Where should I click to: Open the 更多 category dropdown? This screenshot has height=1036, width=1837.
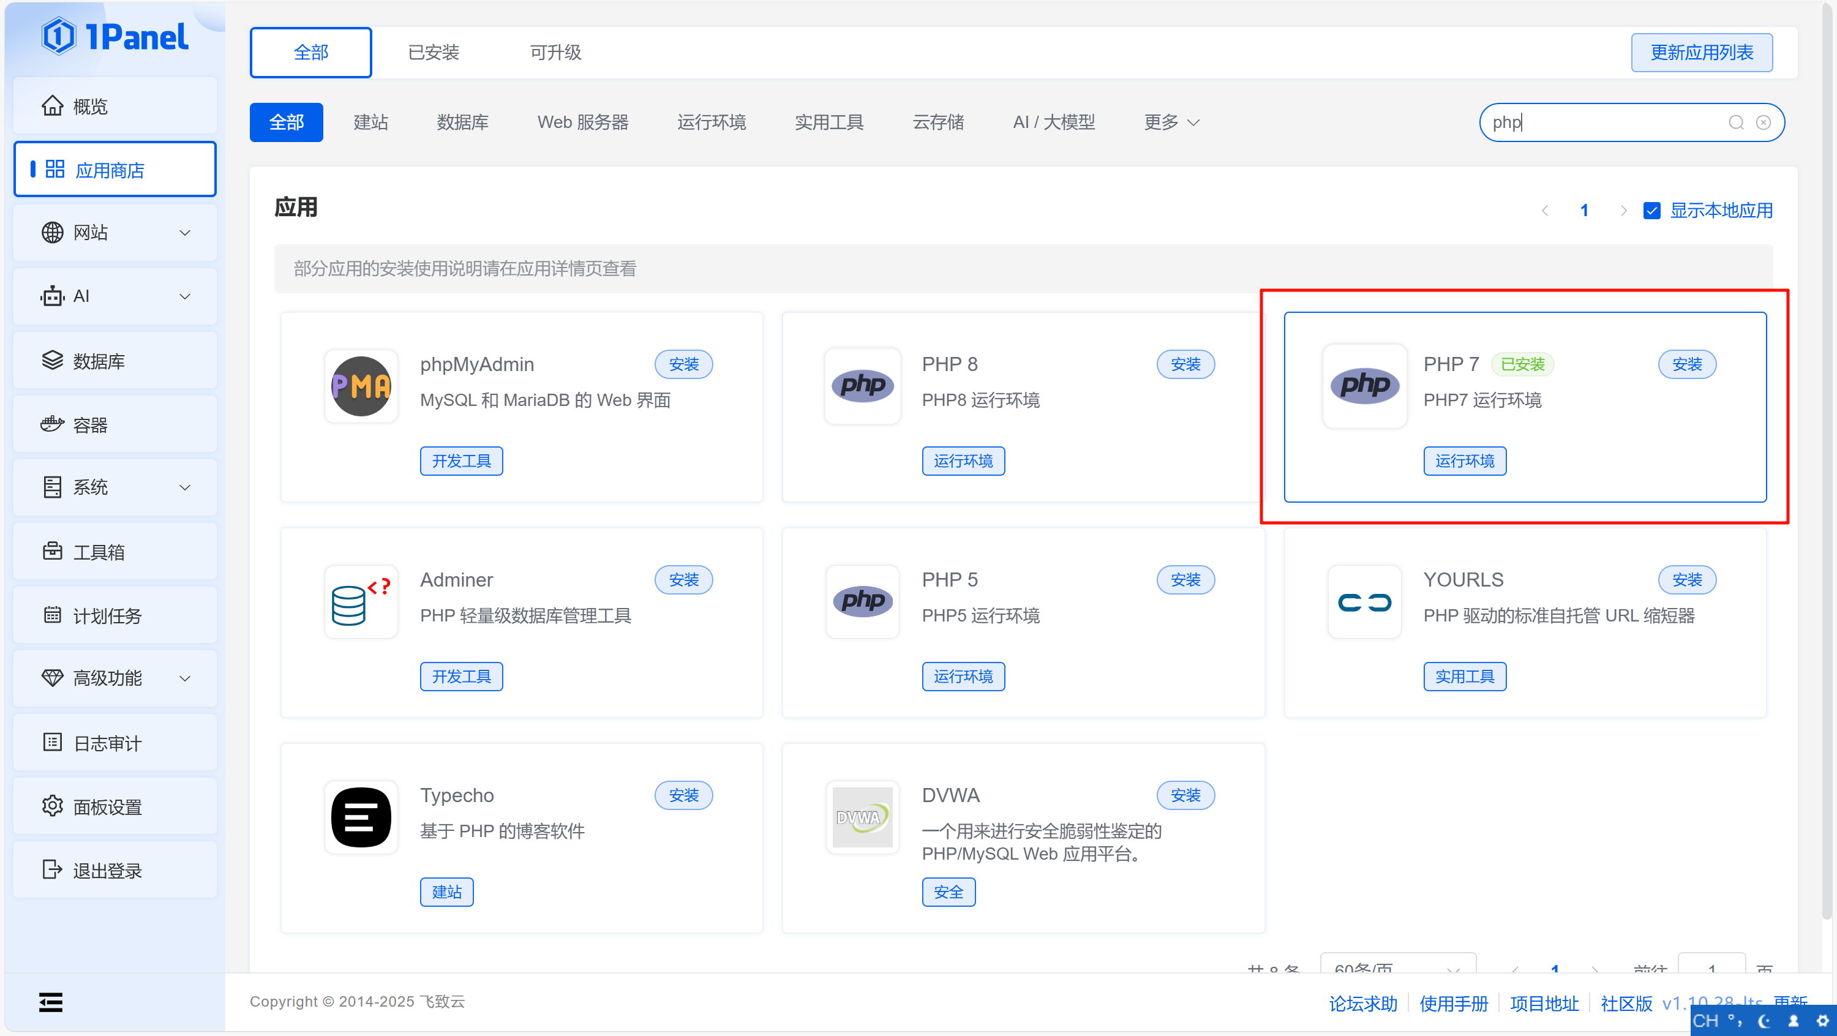[1171, 122]
